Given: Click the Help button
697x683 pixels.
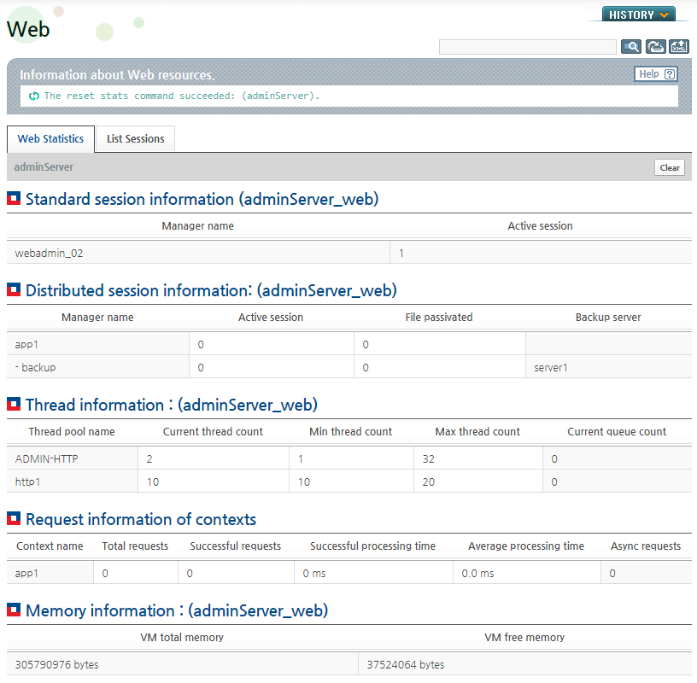Looking at the screenshot, I should pos(656,74).
